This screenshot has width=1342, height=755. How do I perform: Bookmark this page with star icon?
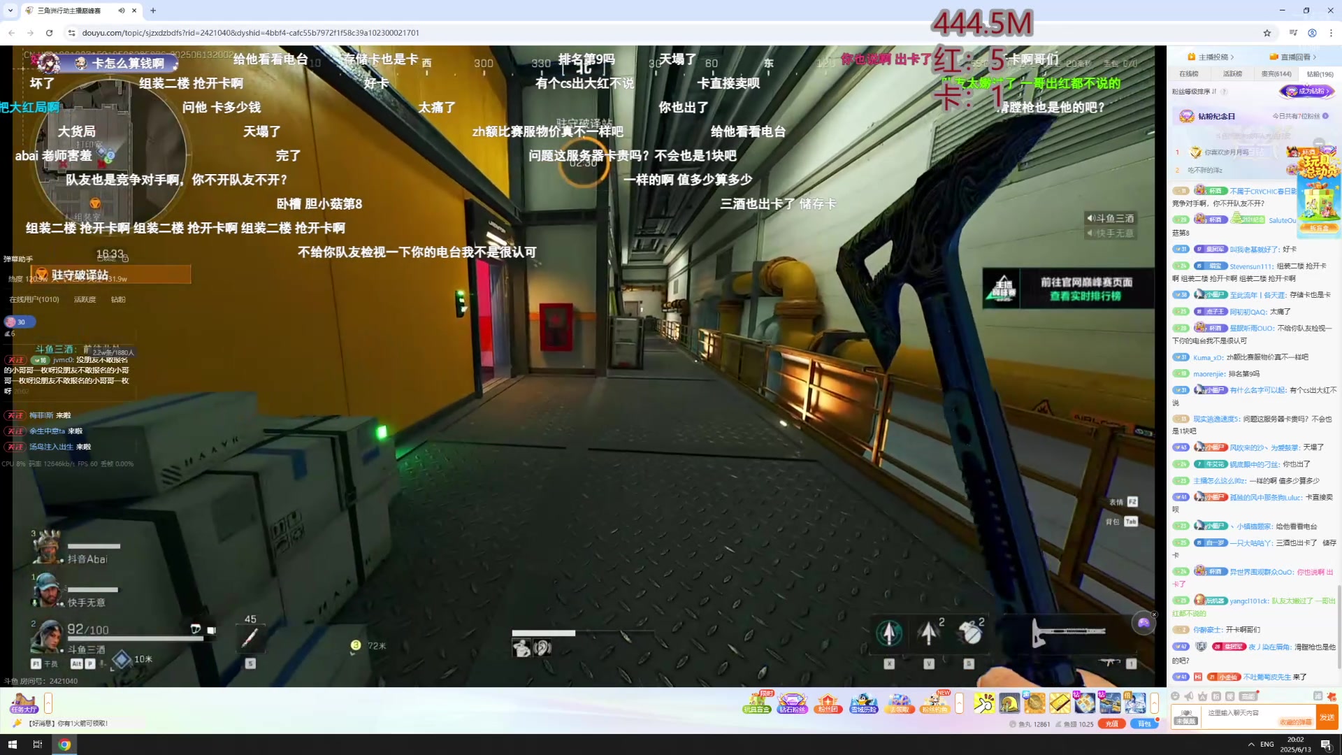click(x=1267, y=33)
